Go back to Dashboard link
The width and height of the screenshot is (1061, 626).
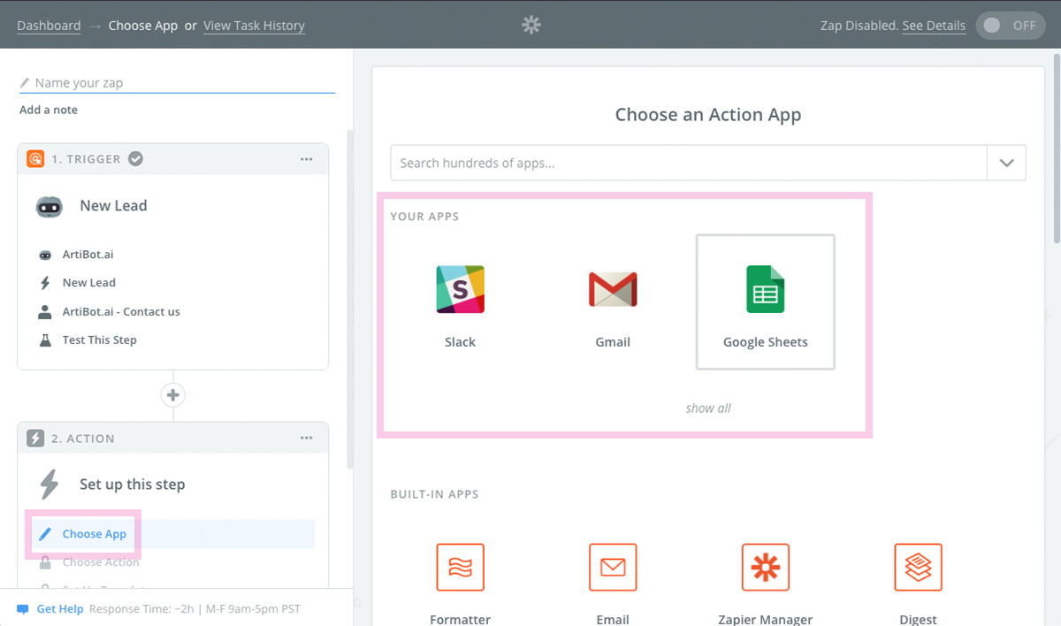click(49, 26)
